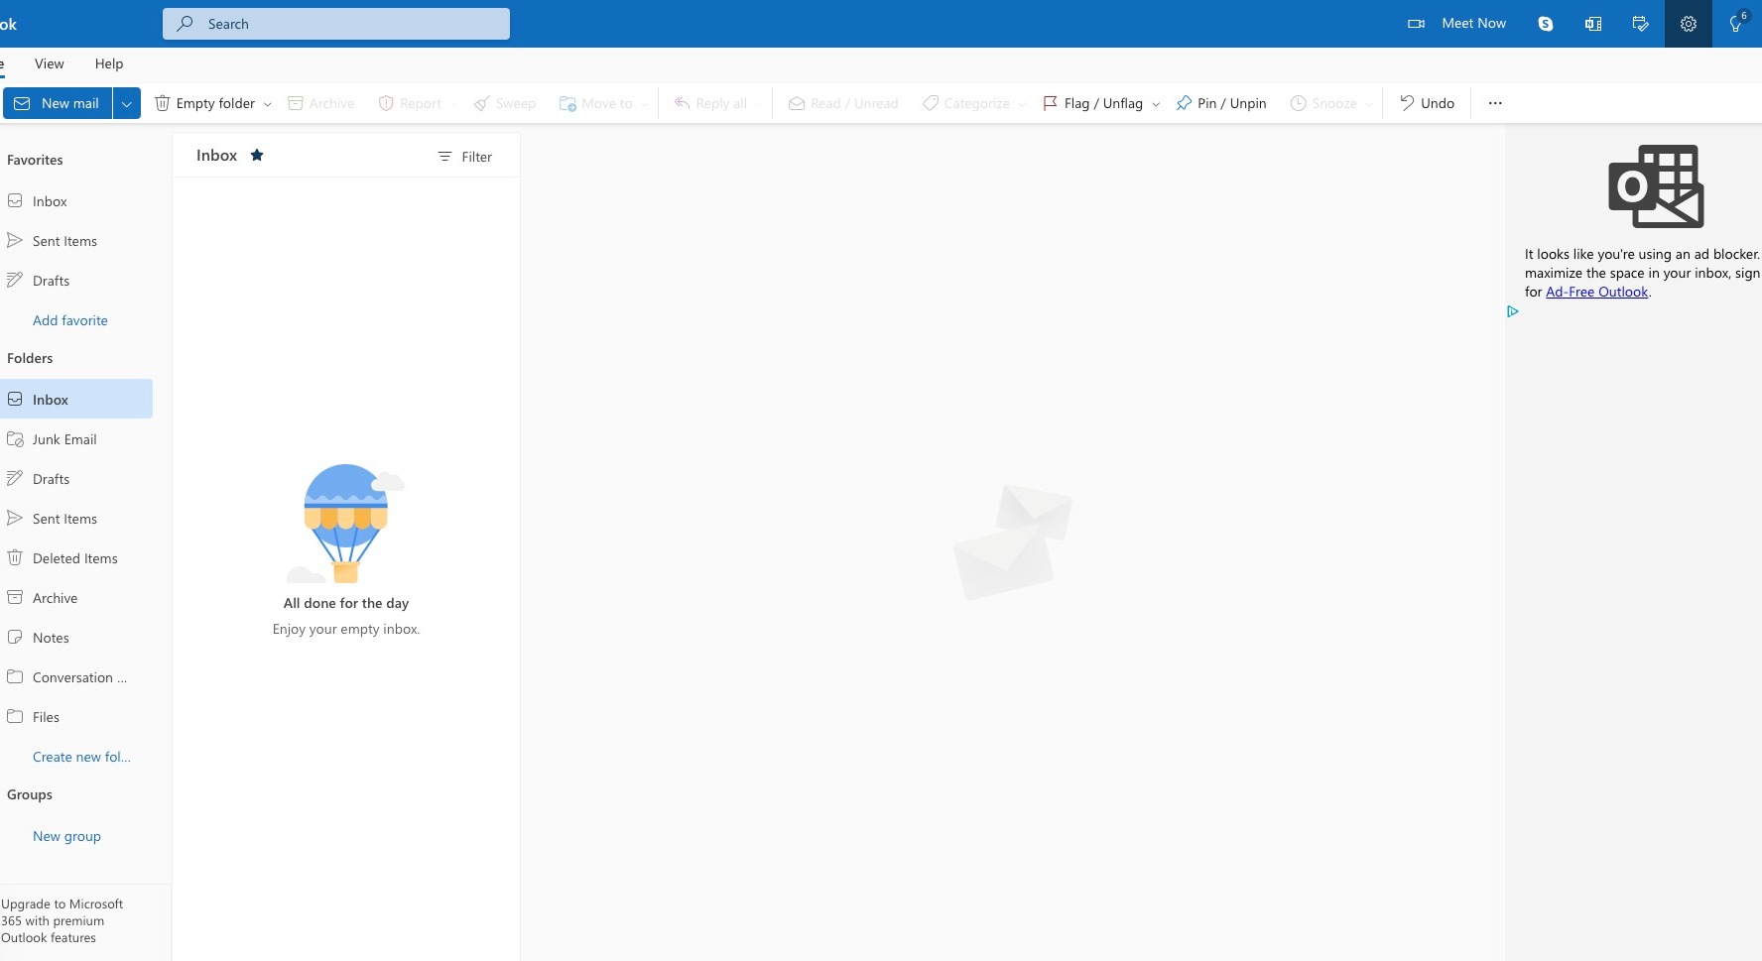The image size is (1762, 961).
Task: Click the Office apps icon beside Skype
Action: pyautogui.click(x=1593, y=24)
